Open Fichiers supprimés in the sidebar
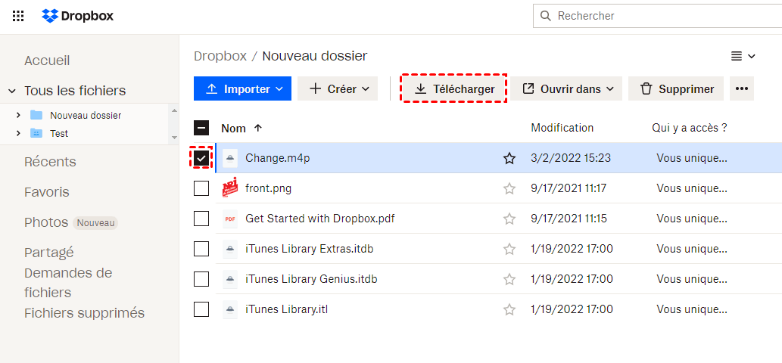The height and width of the screenshot is (363, 782). 84,312
